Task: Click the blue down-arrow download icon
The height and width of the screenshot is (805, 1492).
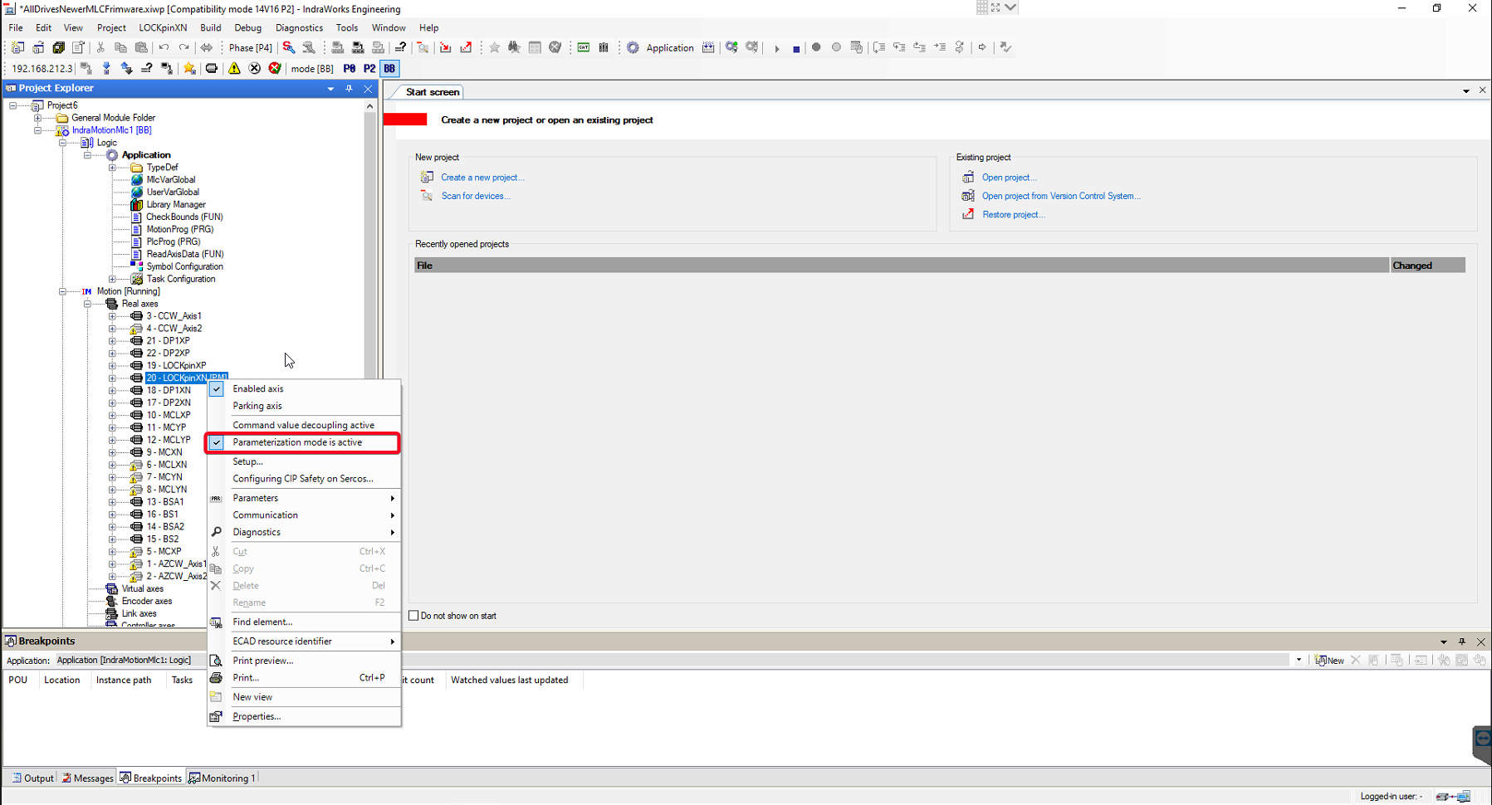Action: [x=106, y=69]
